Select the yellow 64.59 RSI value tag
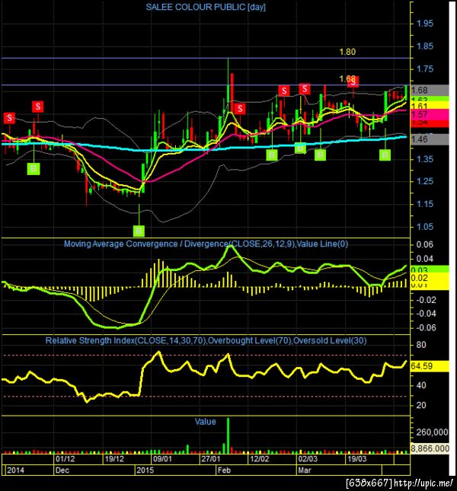Image resolution: width=457 pixels, height=491 pixels. 429,366
